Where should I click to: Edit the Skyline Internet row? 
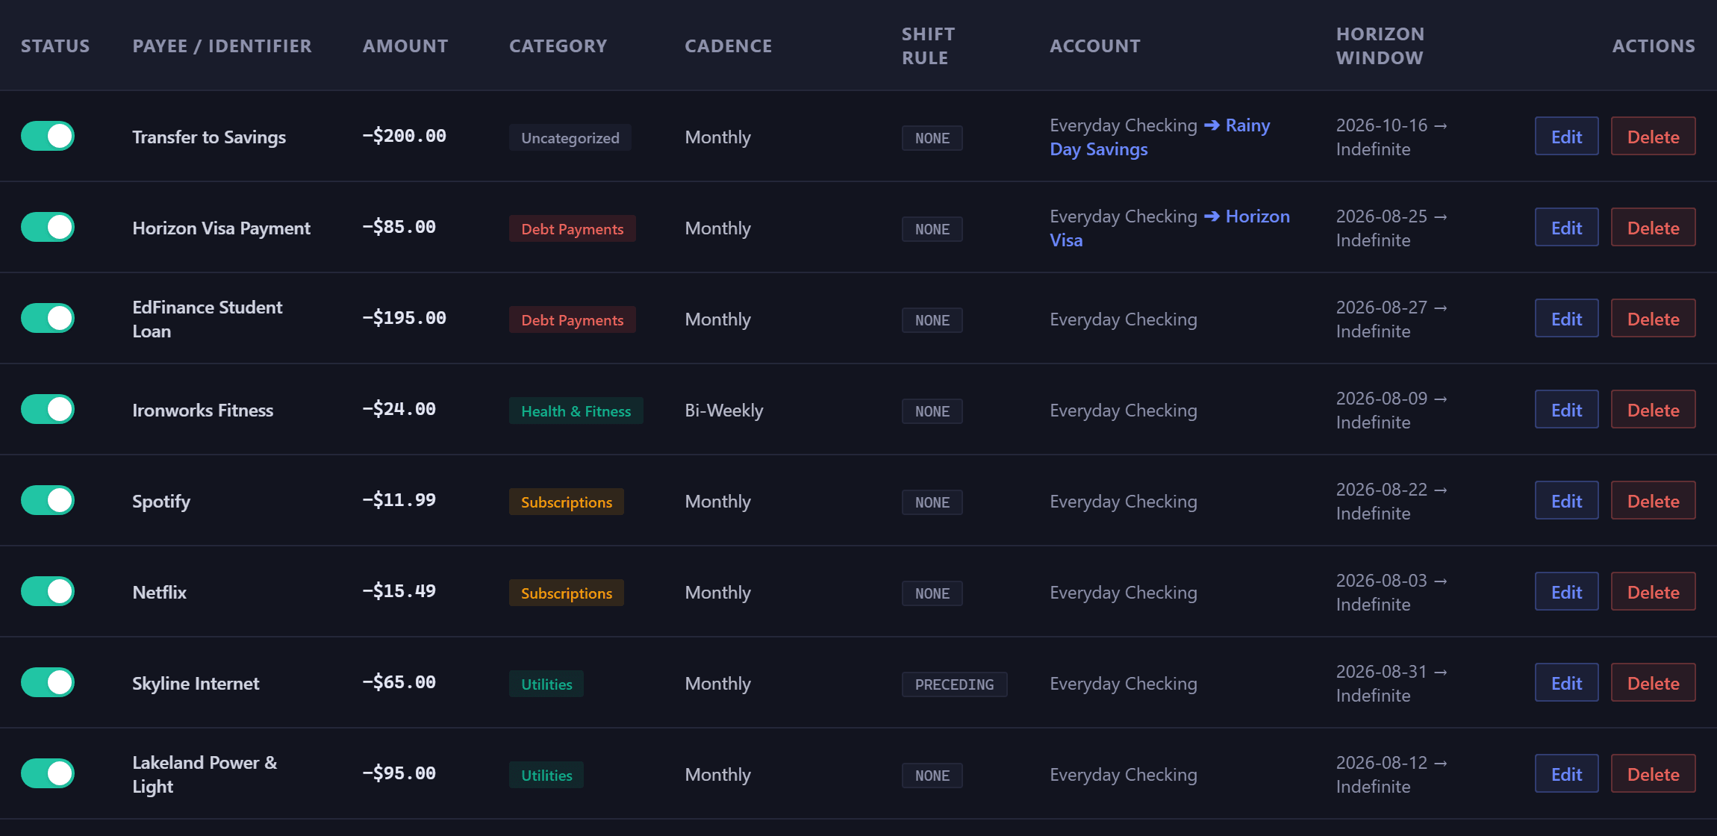[x=1566, y=682]
